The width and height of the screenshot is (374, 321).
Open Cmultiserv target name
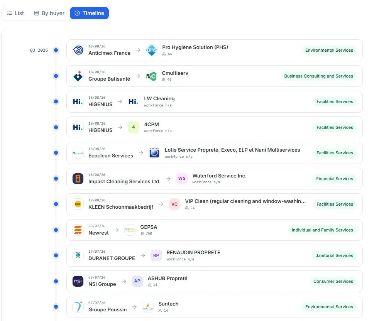pos(175,73)
